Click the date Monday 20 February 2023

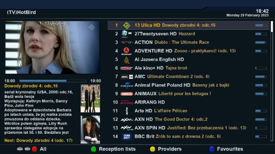pos(247,15)
